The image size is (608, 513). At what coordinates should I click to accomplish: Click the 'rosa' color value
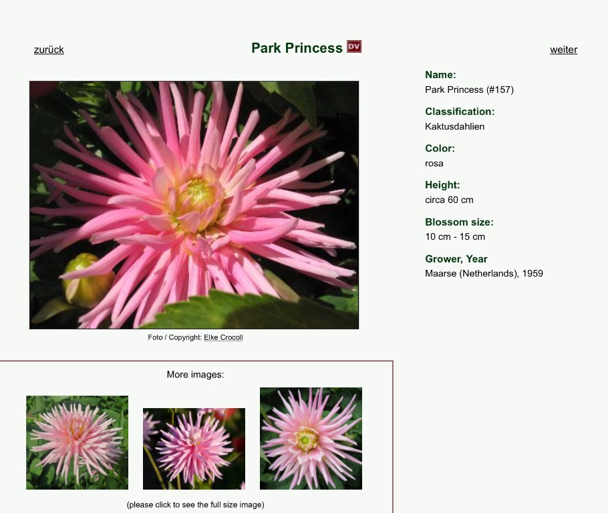click(x=434, y=163)
